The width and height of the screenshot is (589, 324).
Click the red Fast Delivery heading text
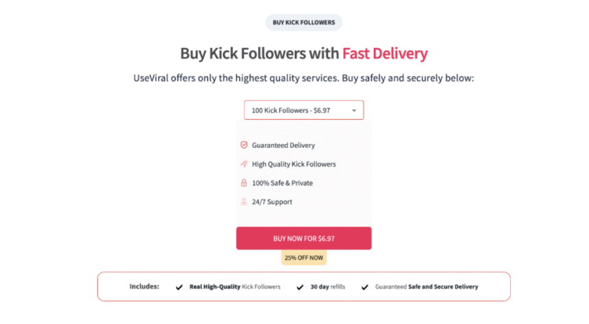[x=385, y=53]
